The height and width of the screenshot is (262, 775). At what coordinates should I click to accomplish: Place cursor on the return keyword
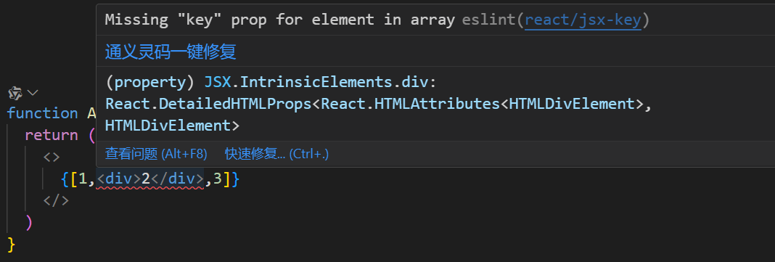click(52, 135)
